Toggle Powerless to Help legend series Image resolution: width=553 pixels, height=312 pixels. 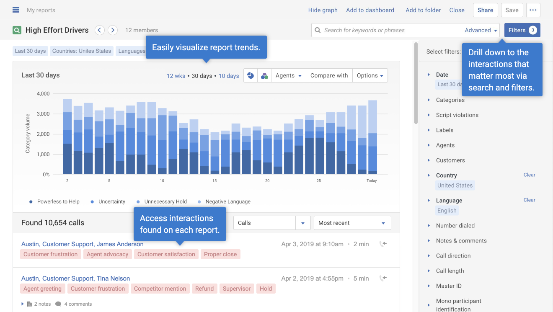[x=54, y=201]
